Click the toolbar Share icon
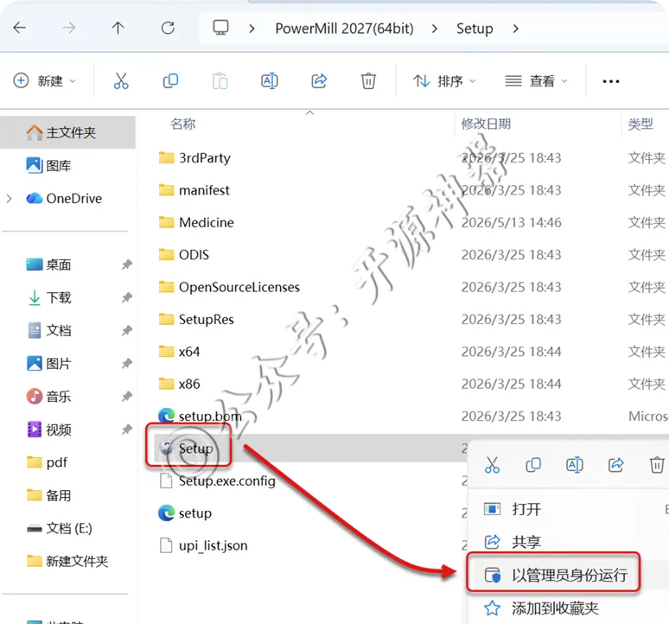This screenshot has height=624, width=669. pyautogui.click(x=319, y=80)
